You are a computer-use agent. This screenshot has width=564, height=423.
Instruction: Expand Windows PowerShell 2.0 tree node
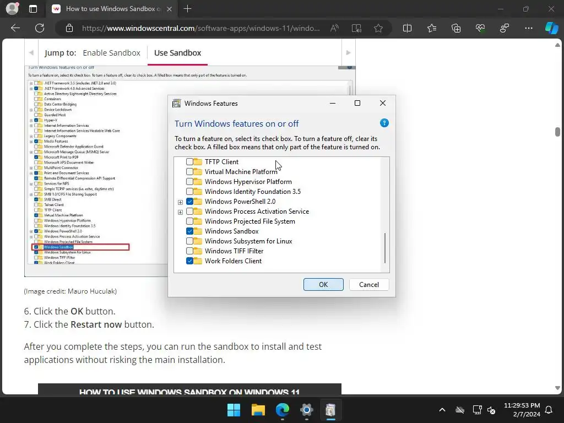pos(180,202)
